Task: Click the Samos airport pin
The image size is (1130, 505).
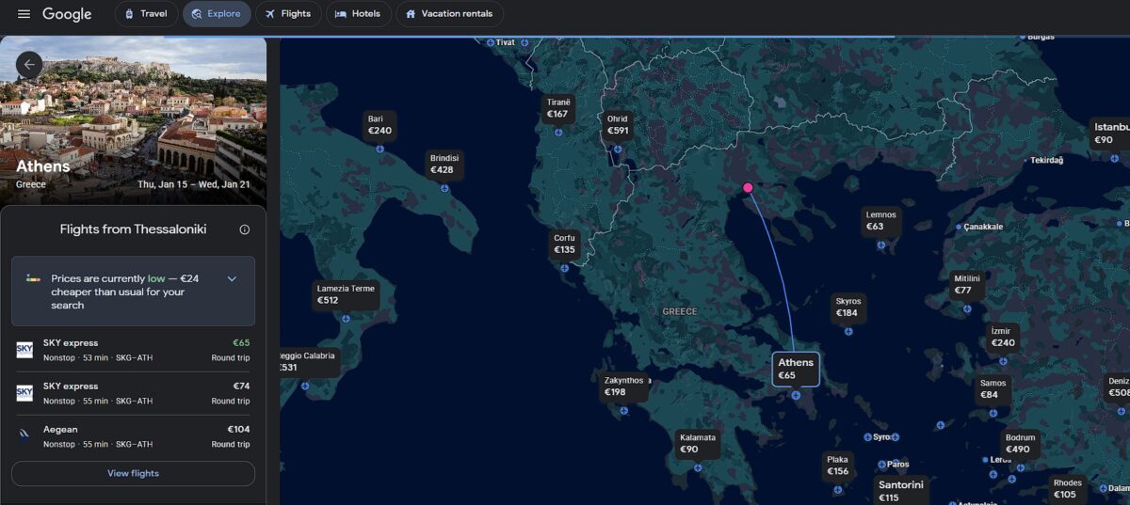Action: (x=993, y=413)
